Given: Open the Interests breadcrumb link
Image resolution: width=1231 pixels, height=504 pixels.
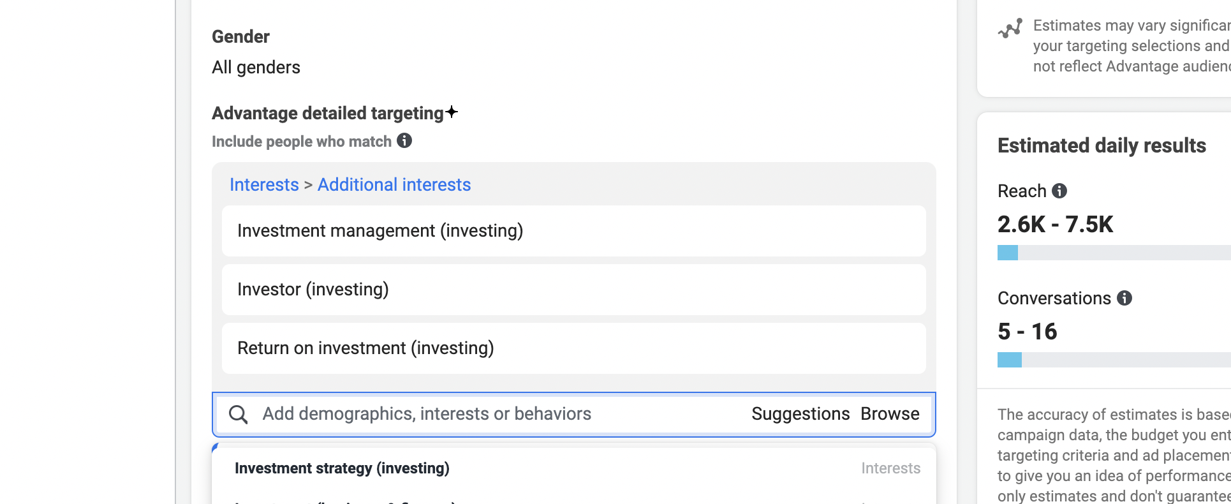Looking at the screenshot, I should tap(264, 184).
